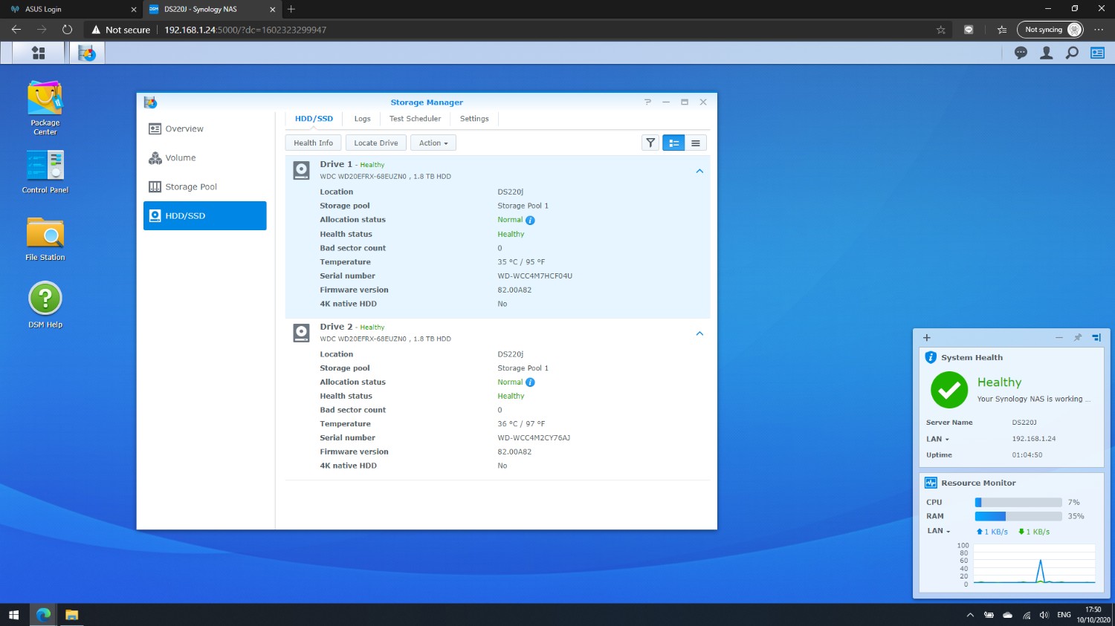1115x626 pixels.
Task: Click the Resource Monitor widget icon
Action: [x=931, y=483]
